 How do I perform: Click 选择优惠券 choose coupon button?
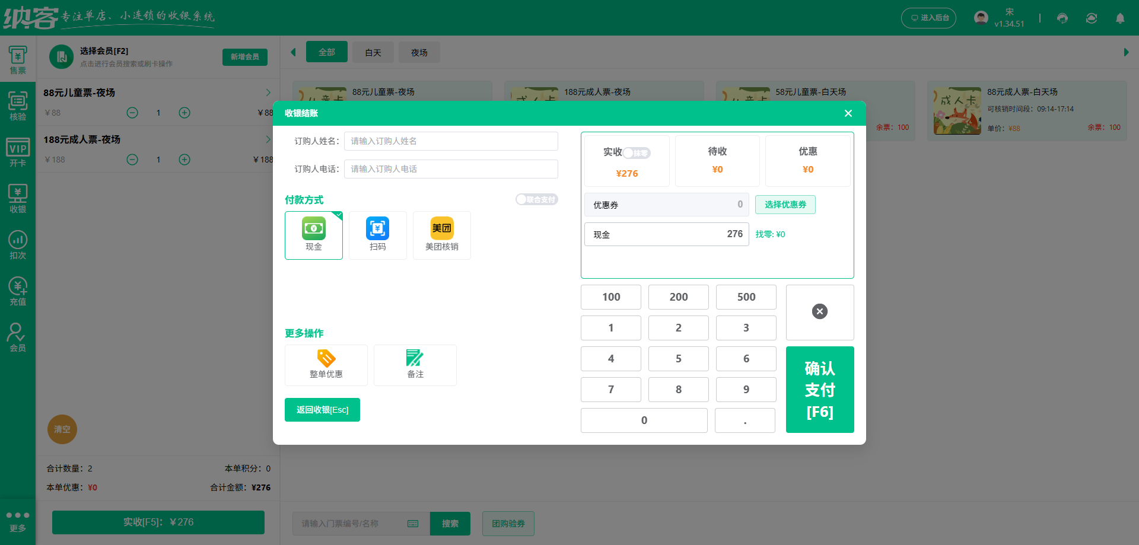(785, 205)
